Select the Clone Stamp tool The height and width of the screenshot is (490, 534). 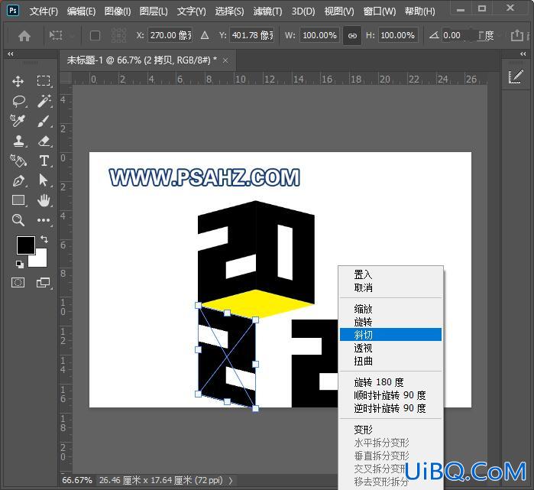click(19, 141)
